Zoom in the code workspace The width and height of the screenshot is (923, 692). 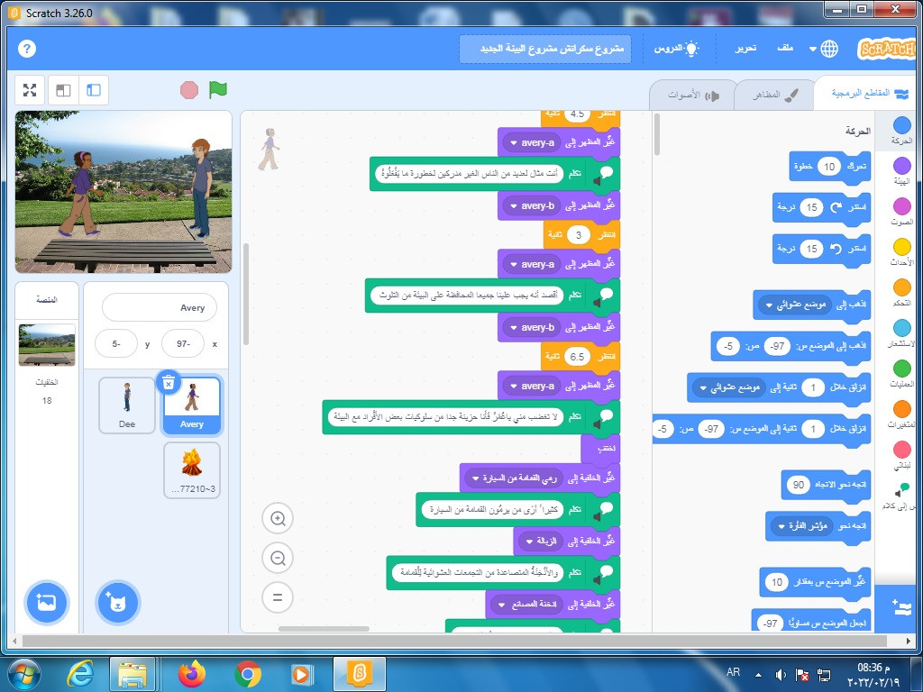pyautogui.click(x=278, y=518)
